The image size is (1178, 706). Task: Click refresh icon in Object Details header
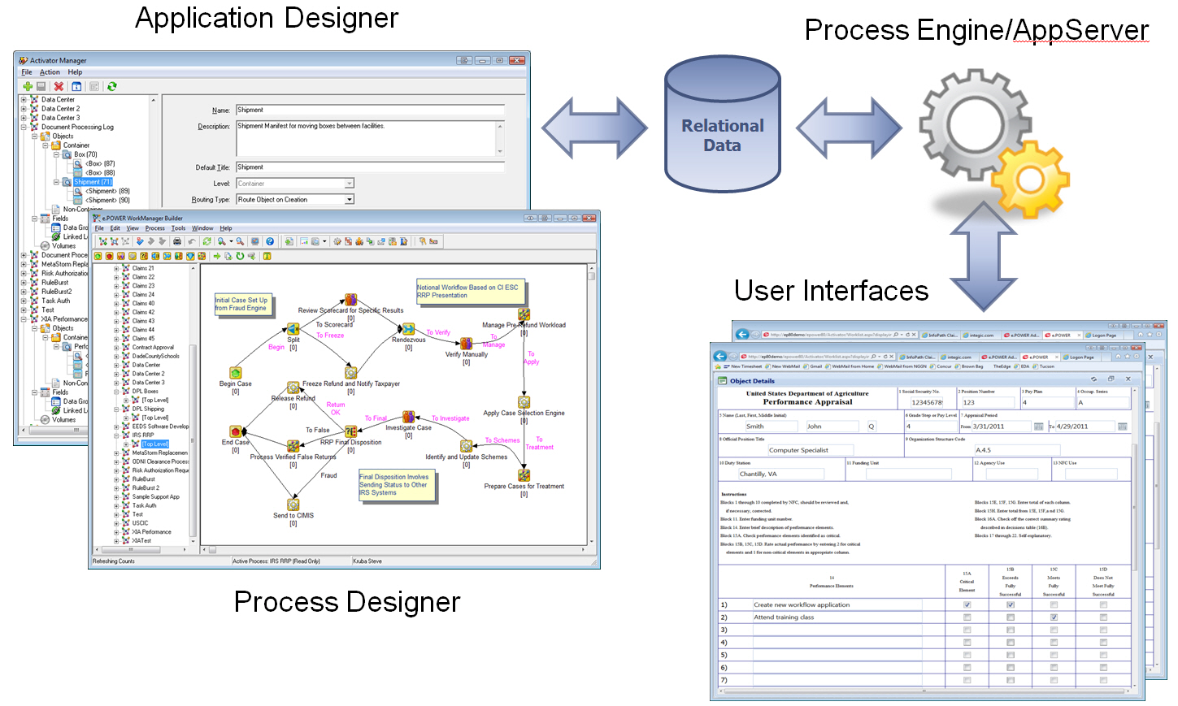click(x=1095, y=379)
